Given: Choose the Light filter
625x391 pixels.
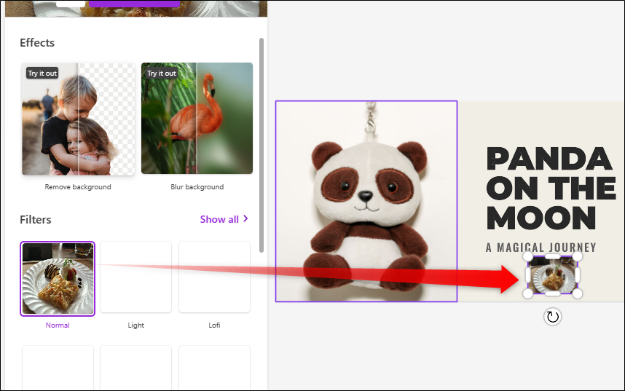Looking at the screenshot, I should (x=136, y=277).
